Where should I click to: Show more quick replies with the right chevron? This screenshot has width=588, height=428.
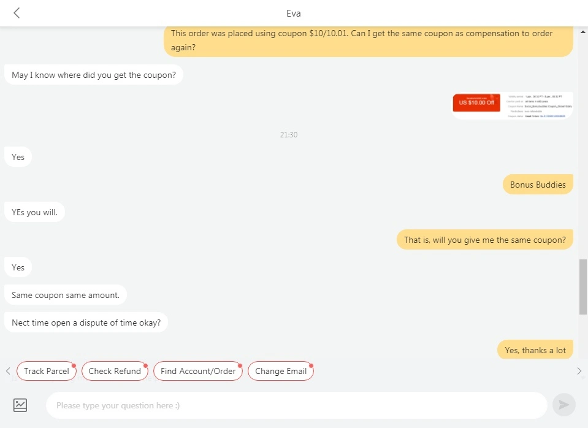579,371
